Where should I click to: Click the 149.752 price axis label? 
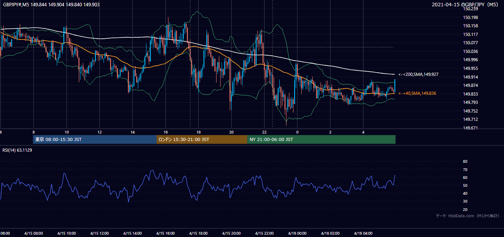pyautogui.click(x=471, y=111)
